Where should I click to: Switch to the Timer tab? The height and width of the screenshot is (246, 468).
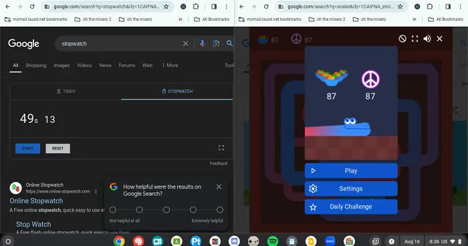(x=66, y=92)
